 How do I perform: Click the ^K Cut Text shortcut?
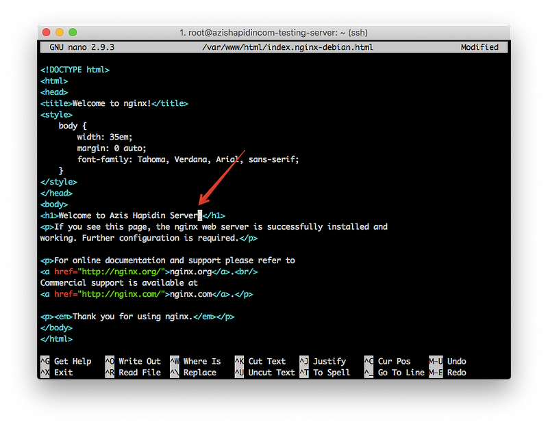260,361
